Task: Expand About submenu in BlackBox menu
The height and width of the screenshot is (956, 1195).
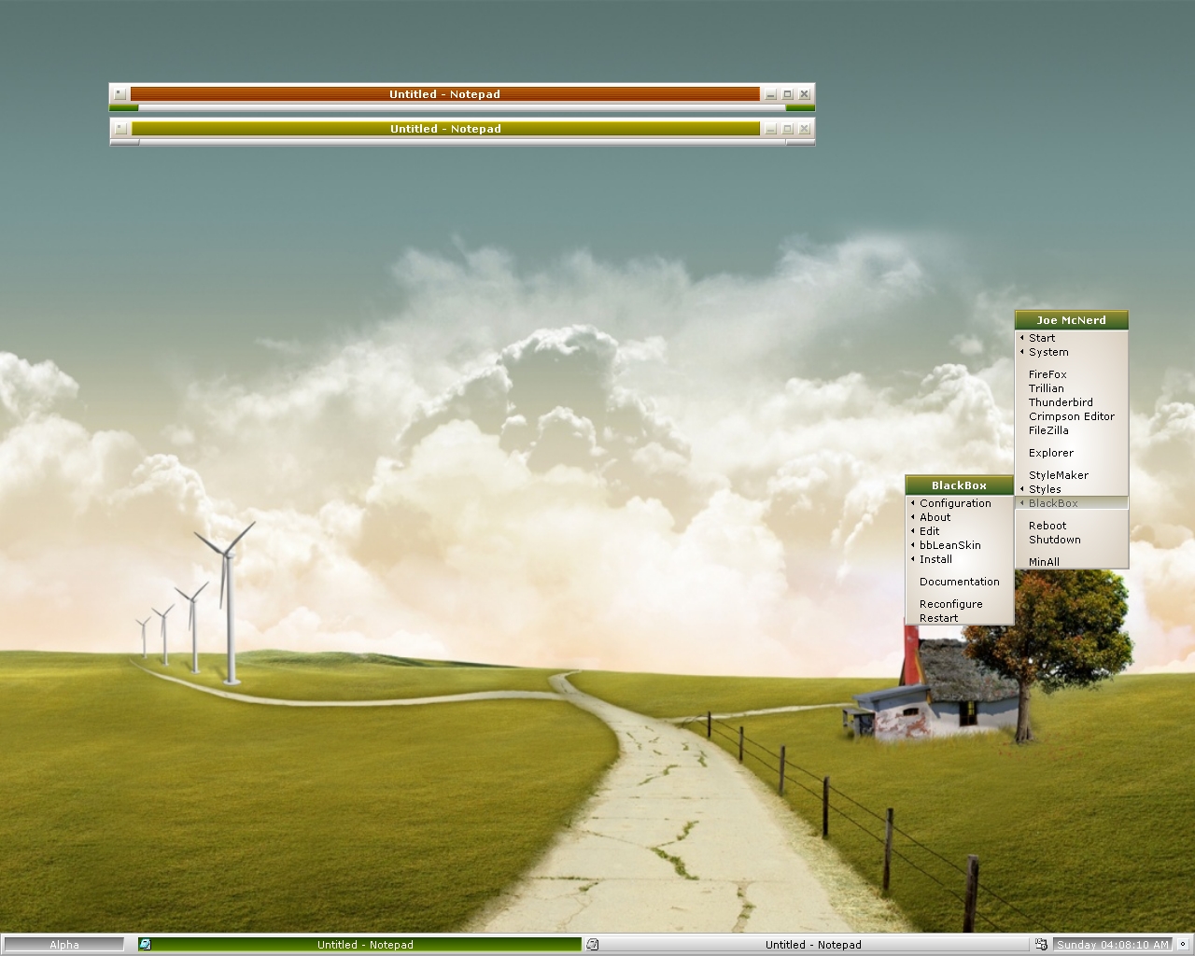Action: pyautogui.click(x=960, y=517)
